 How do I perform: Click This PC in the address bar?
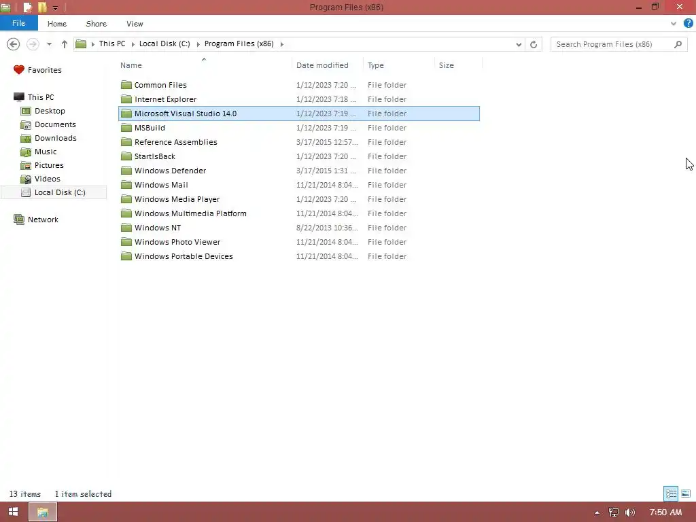point(112,43)
